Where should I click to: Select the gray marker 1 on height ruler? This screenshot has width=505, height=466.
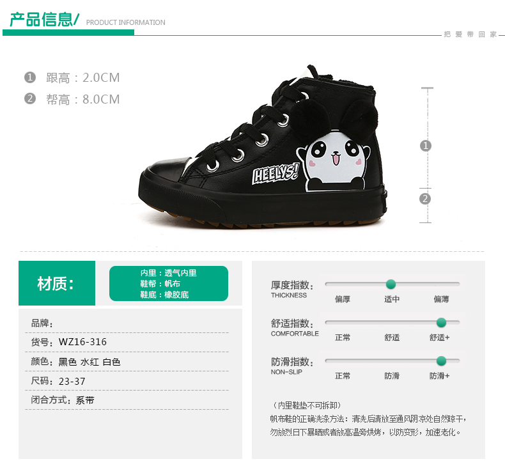coord(426,146)
